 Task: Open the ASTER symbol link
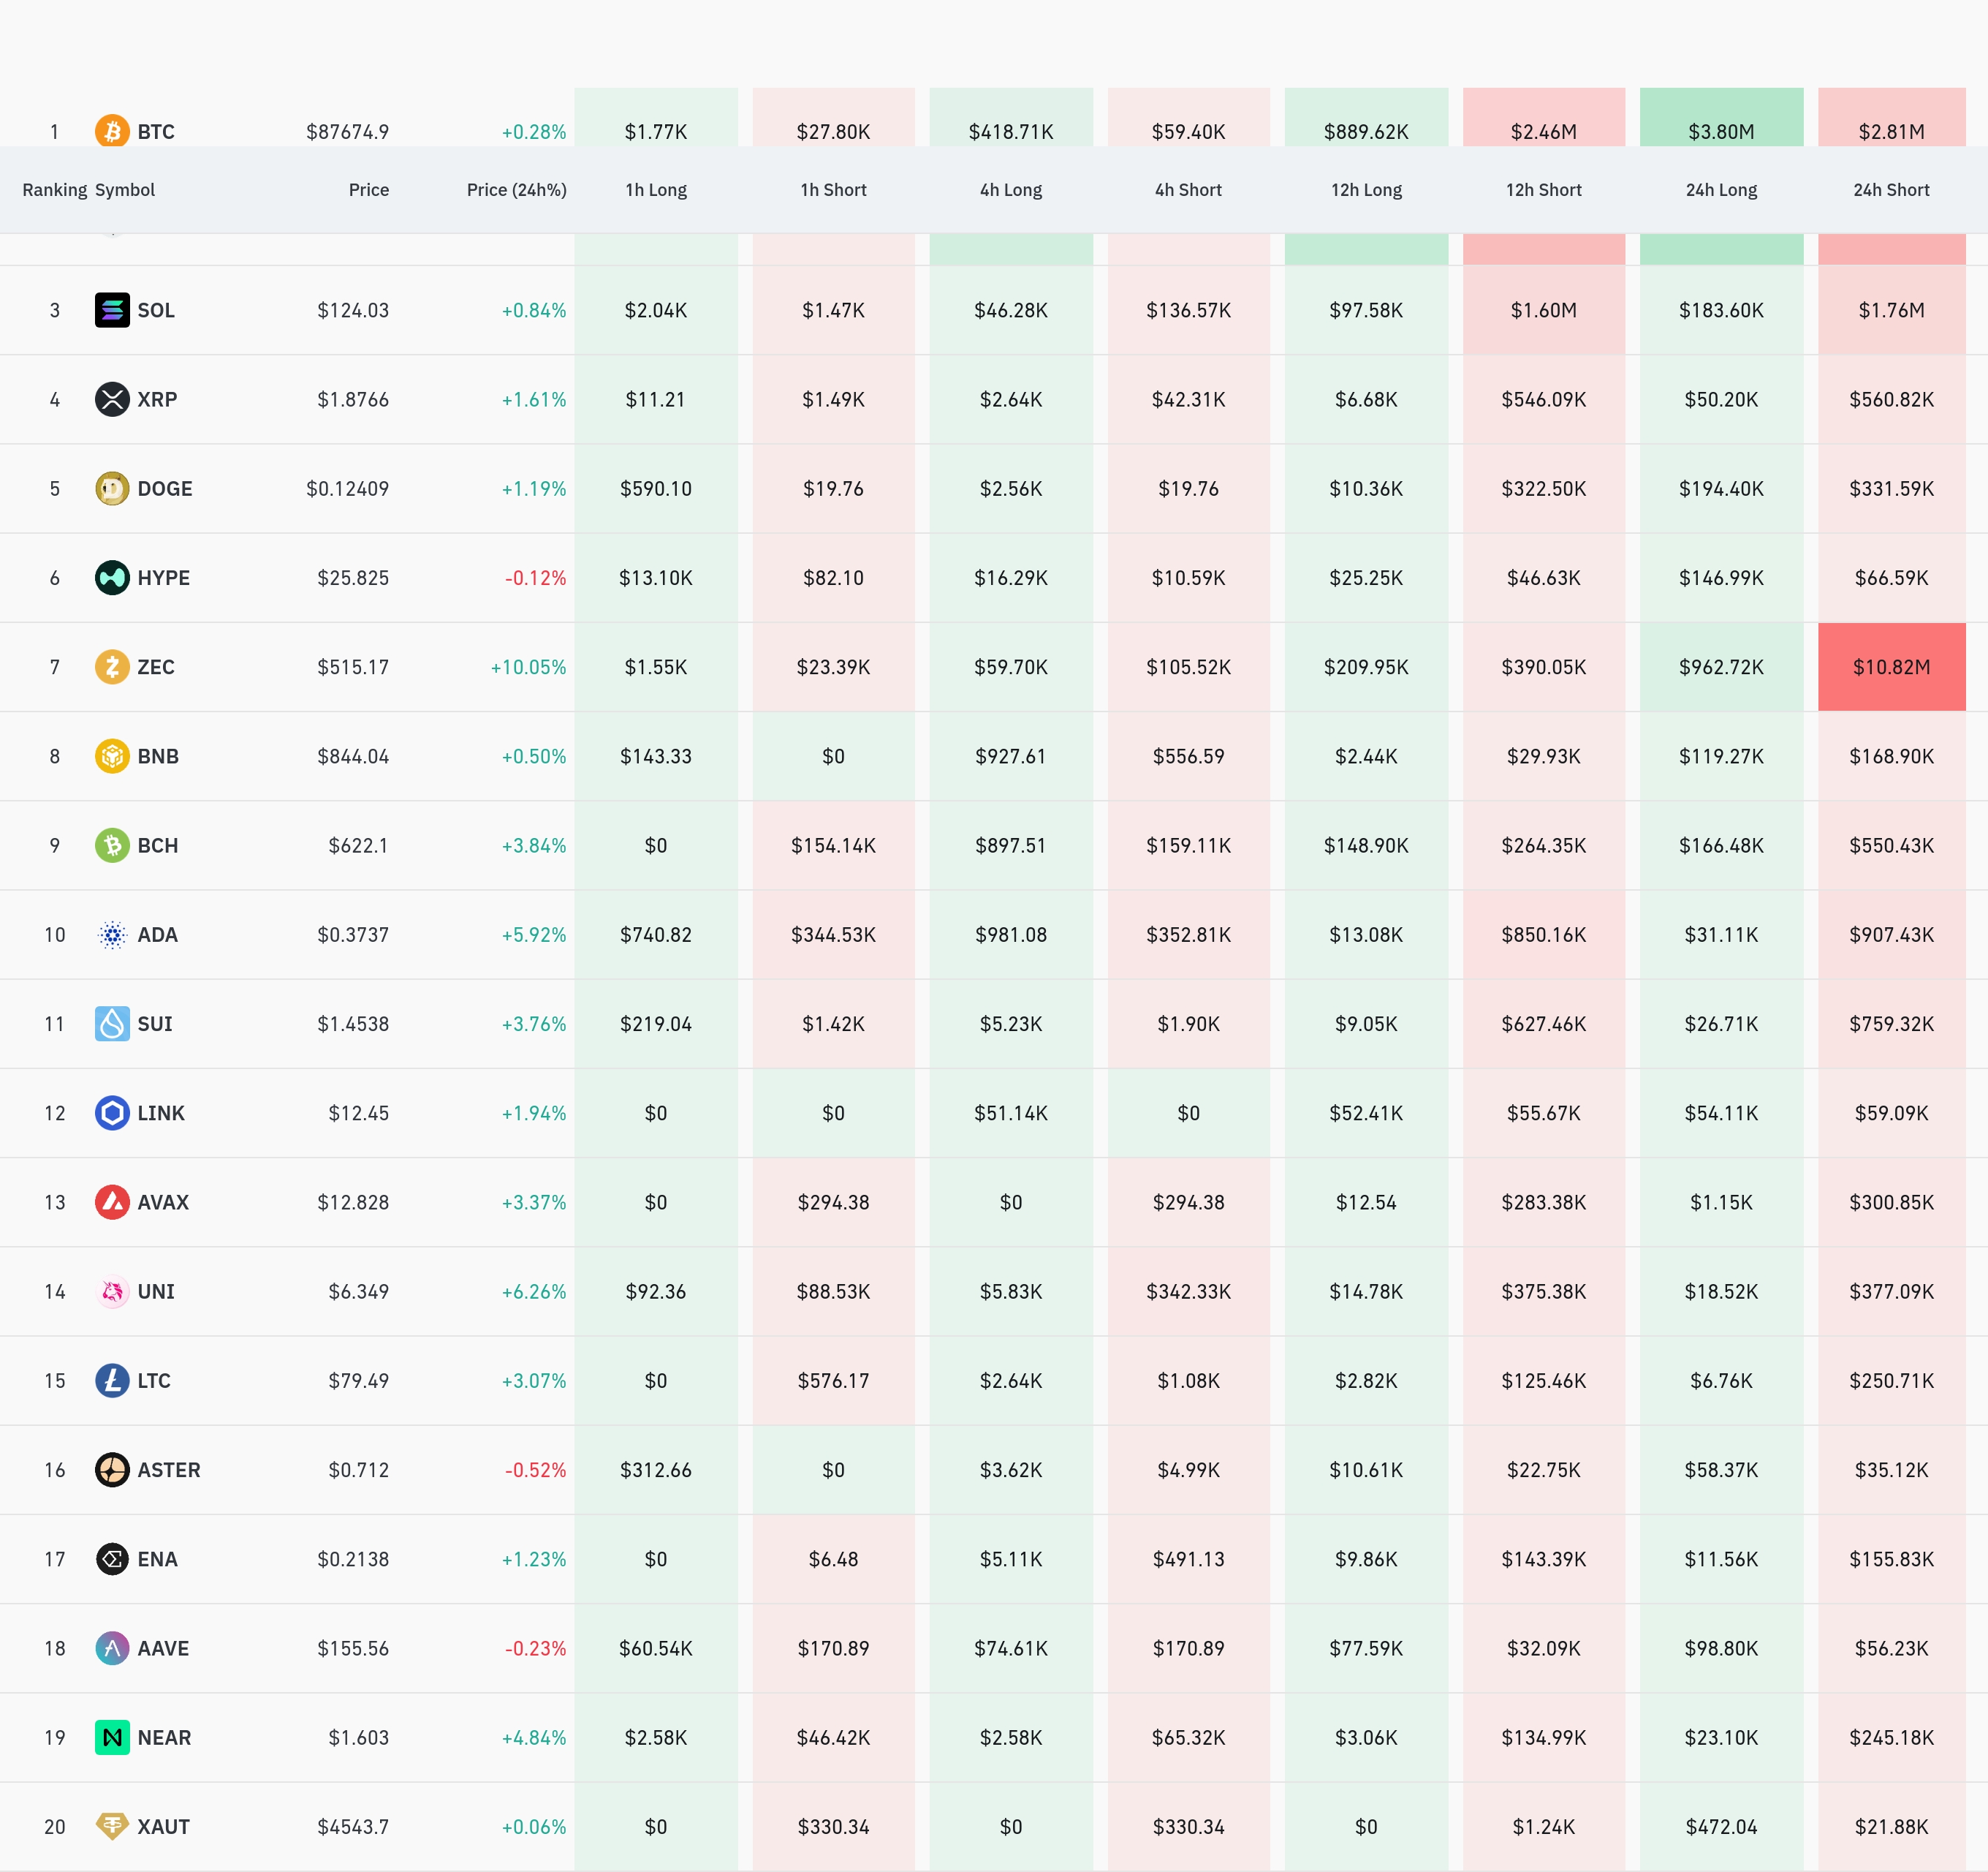point(168,1470)
